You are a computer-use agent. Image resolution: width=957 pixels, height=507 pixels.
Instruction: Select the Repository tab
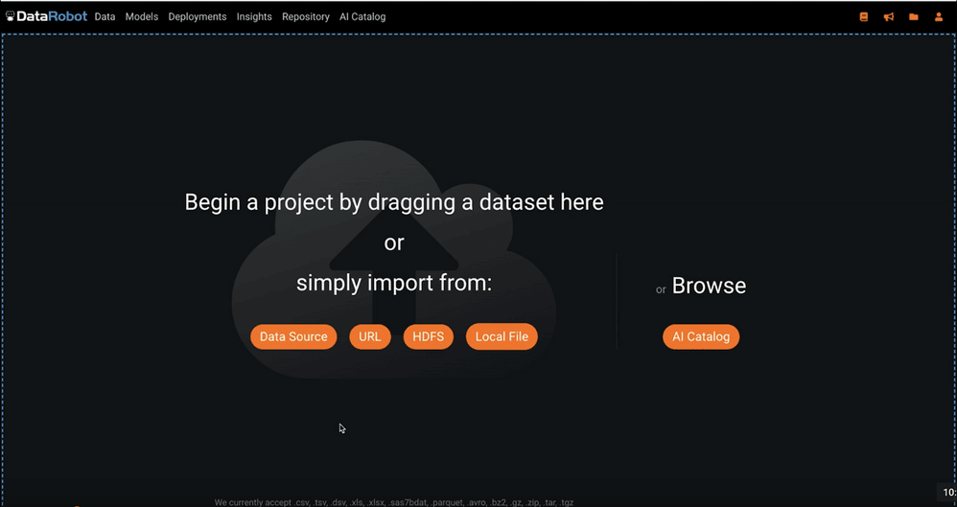pos(306,17)
